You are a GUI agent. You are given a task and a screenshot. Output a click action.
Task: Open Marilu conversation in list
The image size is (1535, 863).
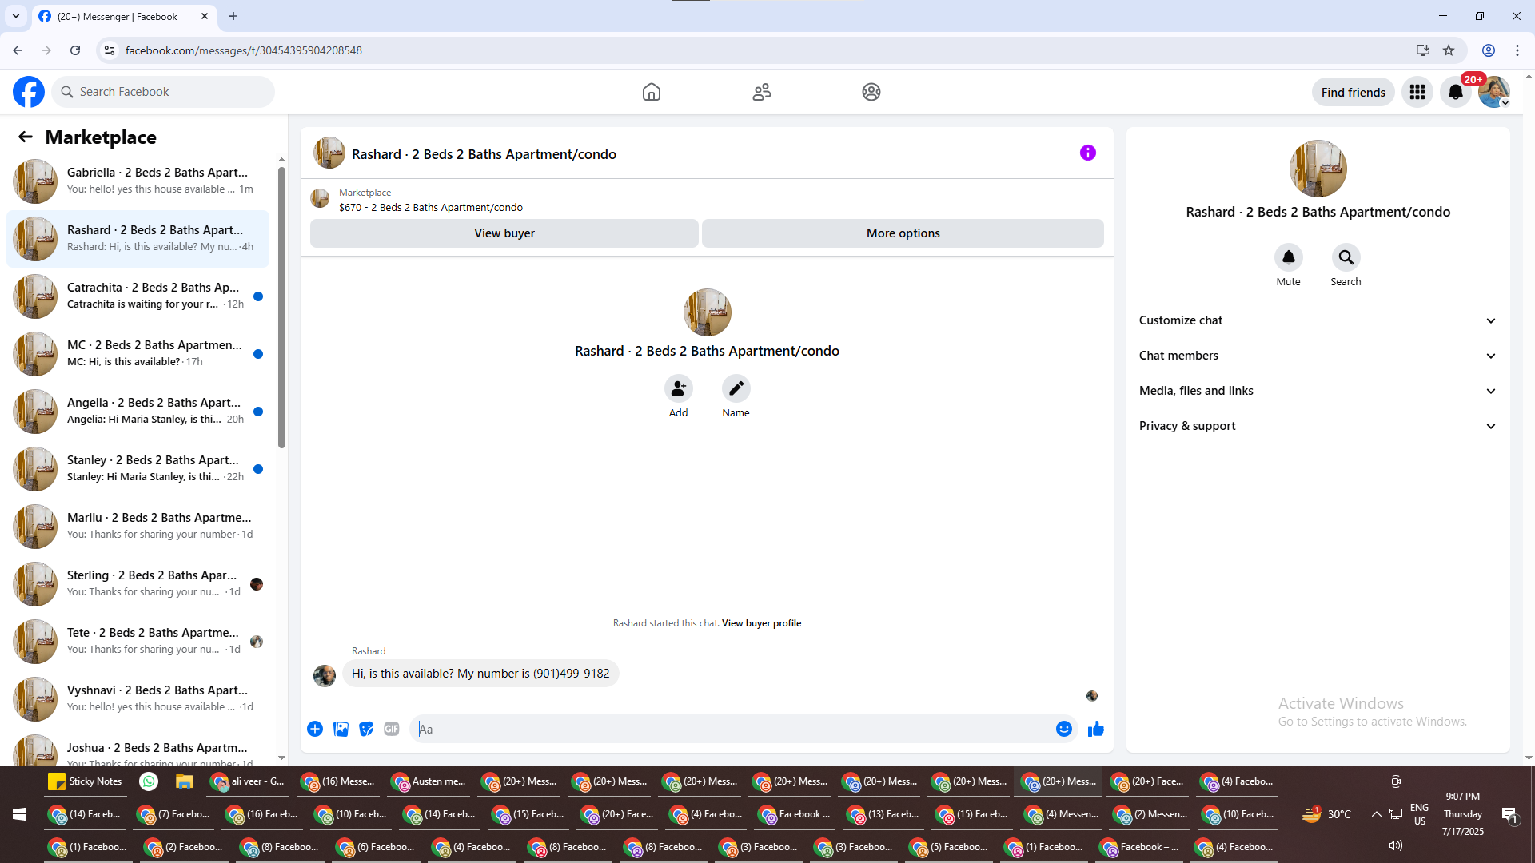coord(138,527)
